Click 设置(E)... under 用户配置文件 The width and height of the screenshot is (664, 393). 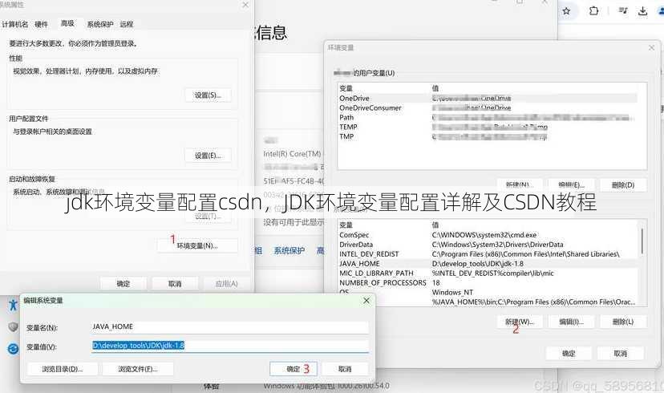pyautogui.click(x=208, y=156)
